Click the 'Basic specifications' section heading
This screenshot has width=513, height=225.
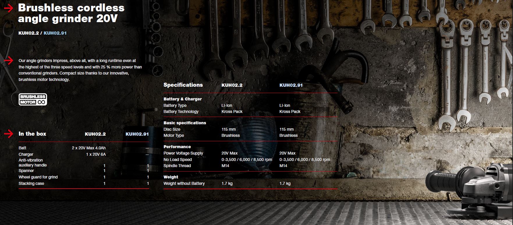185,123
